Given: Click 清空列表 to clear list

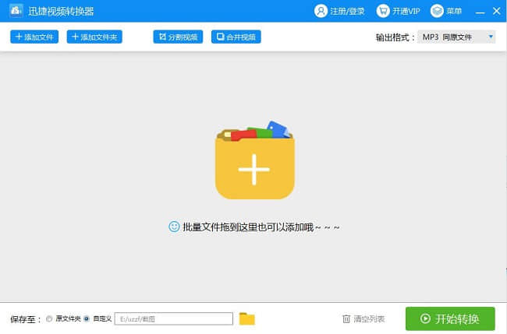Looking at the screenshot, I should (363, 319).
